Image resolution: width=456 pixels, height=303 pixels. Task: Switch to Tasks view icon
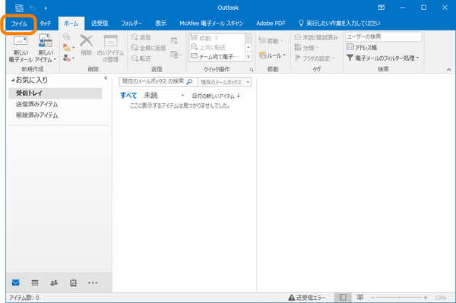tap(73, 282)
